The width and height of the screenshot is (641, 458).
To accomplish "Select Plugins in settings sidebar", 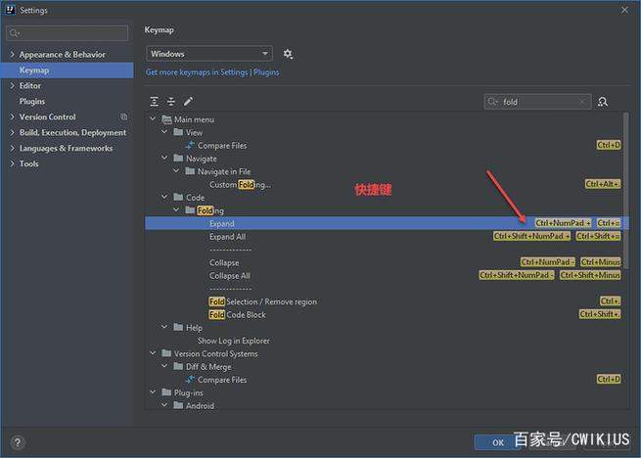I will click(x=32, y=101).
